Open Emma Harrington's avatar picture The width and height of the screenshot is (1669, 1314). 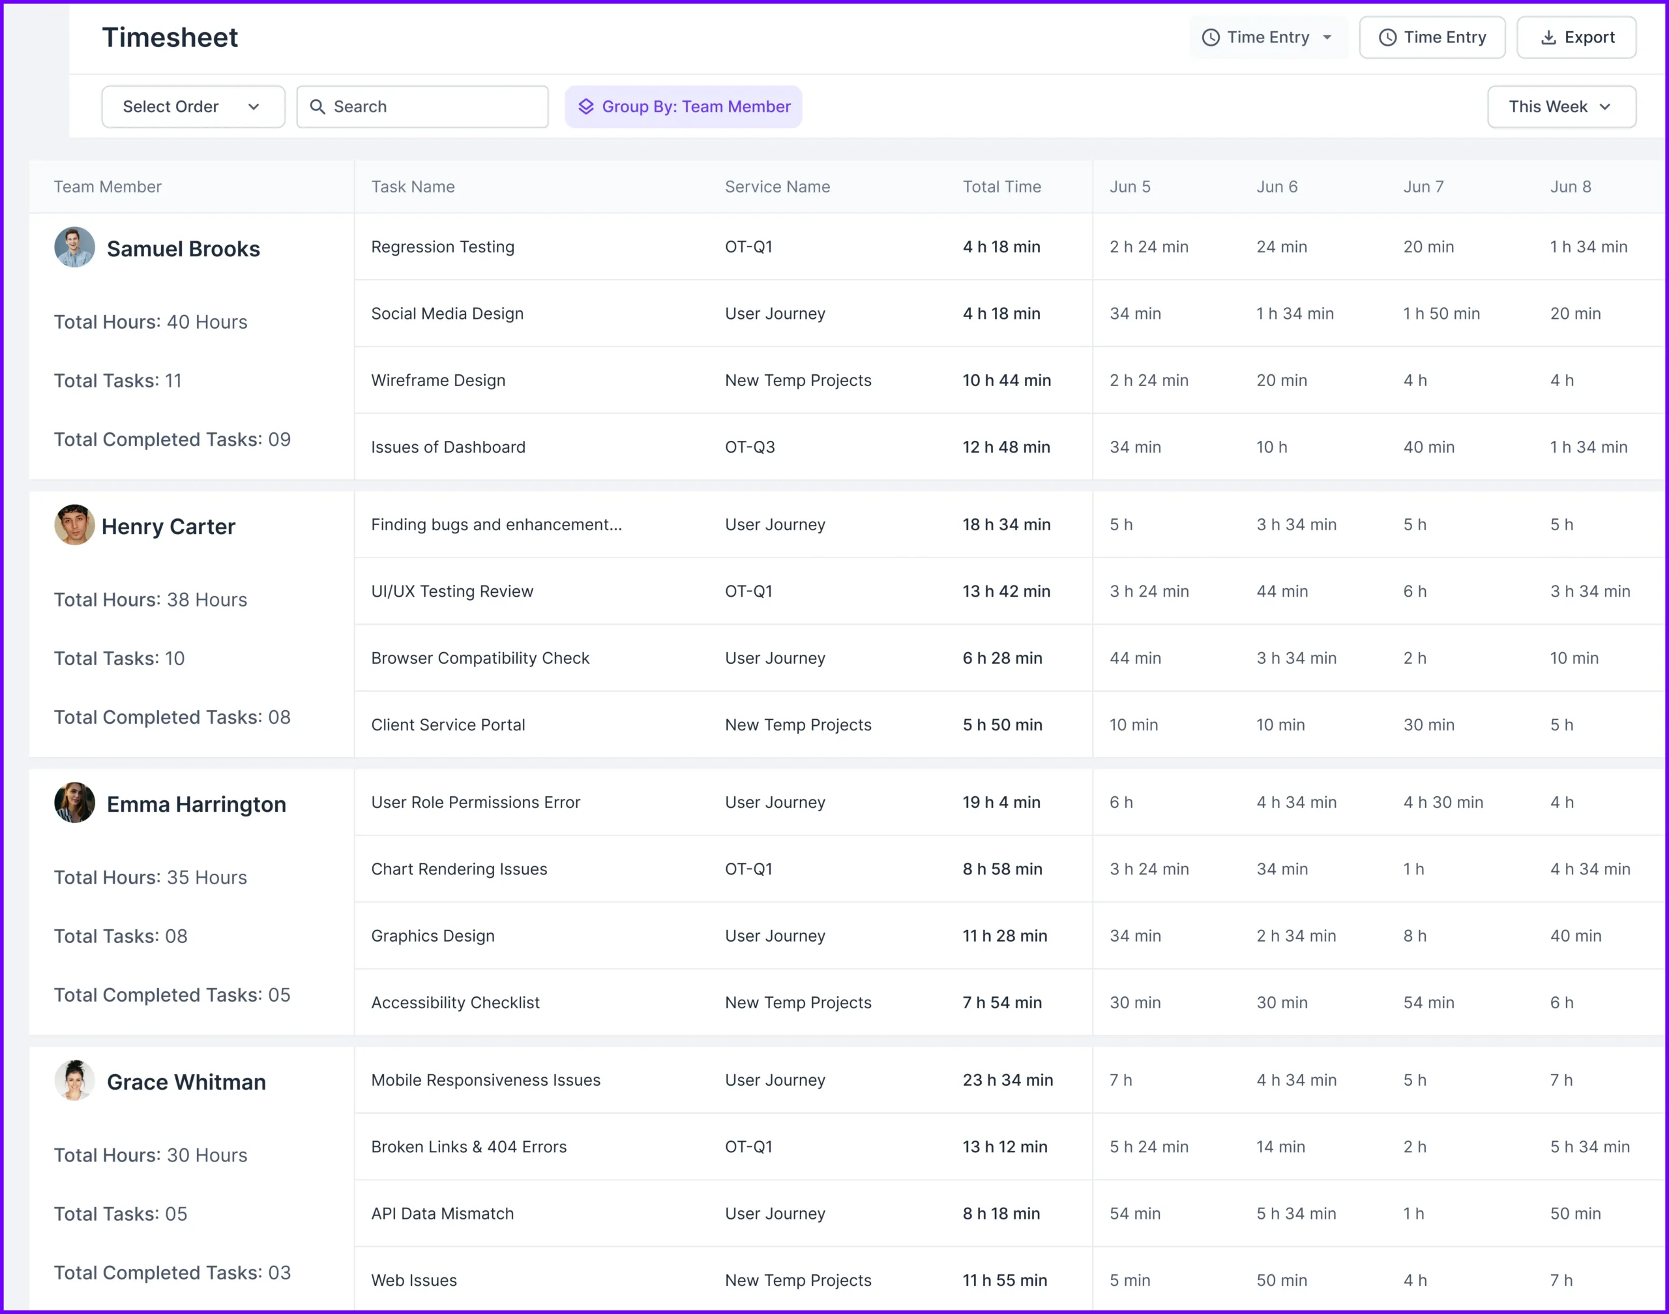point(74,802)
